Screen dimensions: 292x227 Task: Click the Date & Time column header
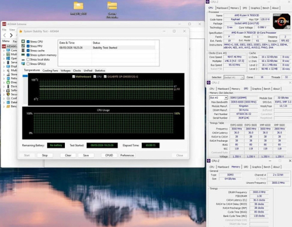(x=75, y=43)
